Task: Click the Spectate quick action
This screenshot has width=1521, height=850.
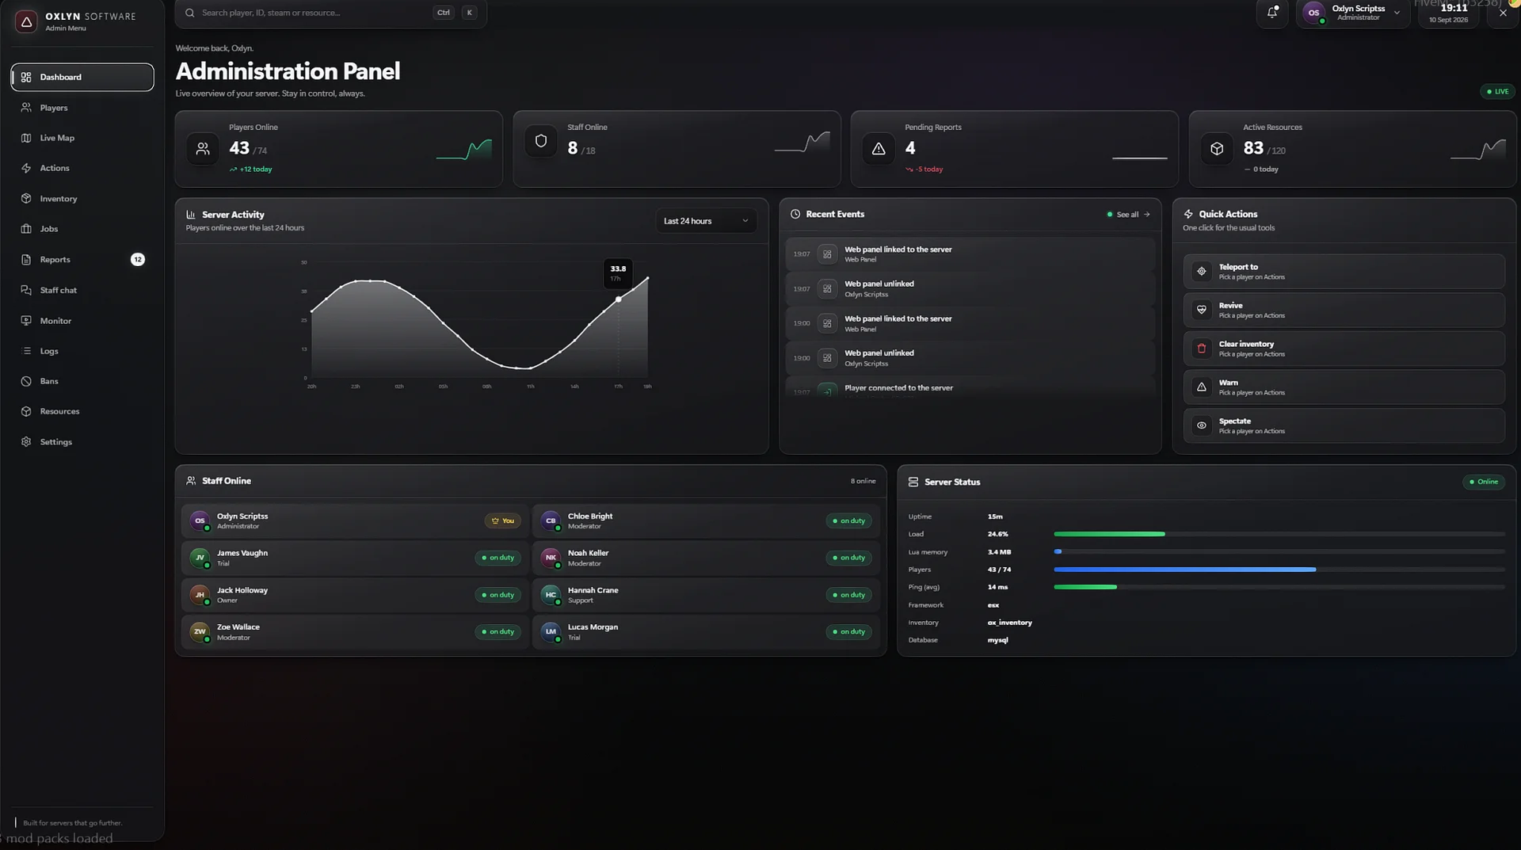Action: tap(1344, 425)
